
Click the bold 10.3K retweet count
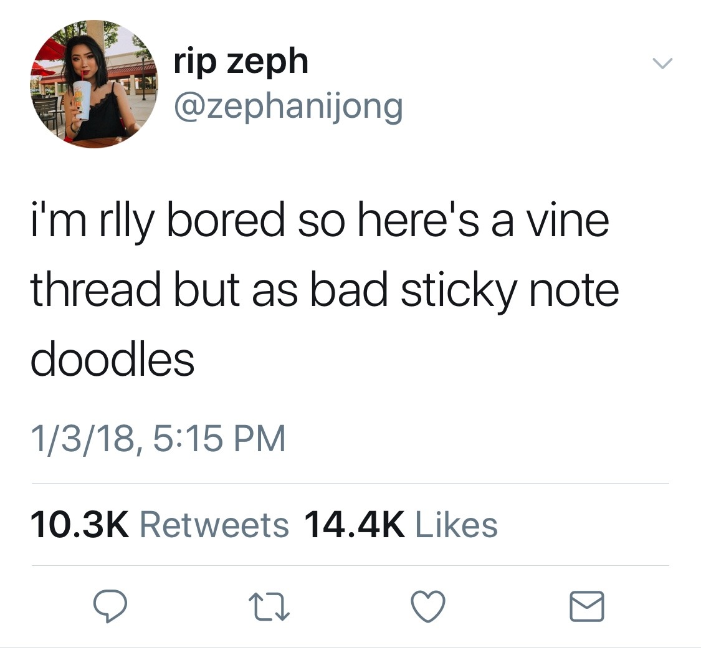click(x=80, y=525)
